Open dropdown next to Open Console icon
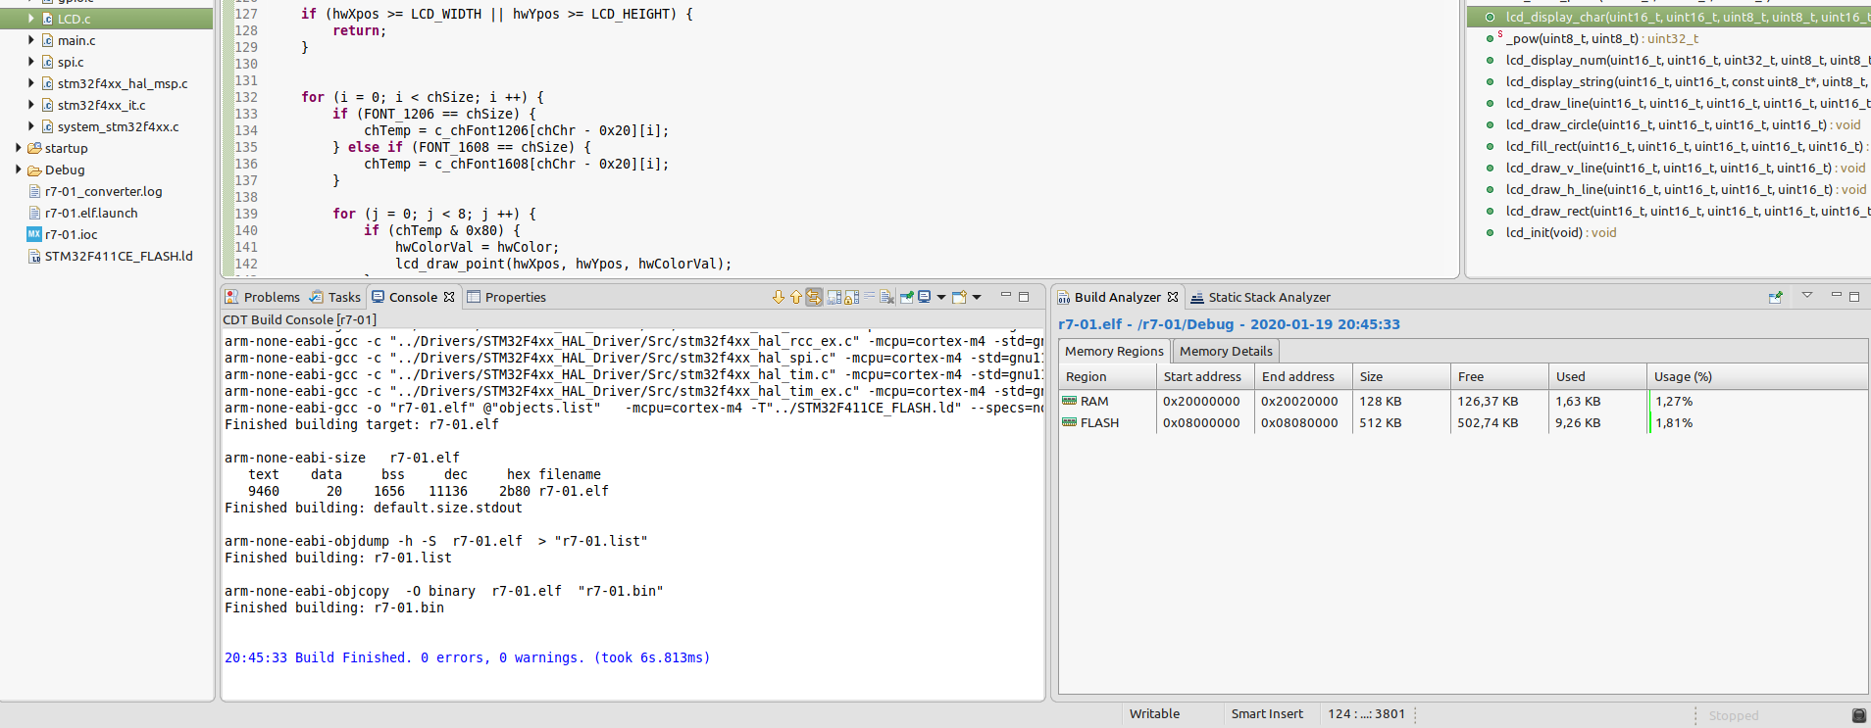The image size is (1871, 728). click(977, 297)
